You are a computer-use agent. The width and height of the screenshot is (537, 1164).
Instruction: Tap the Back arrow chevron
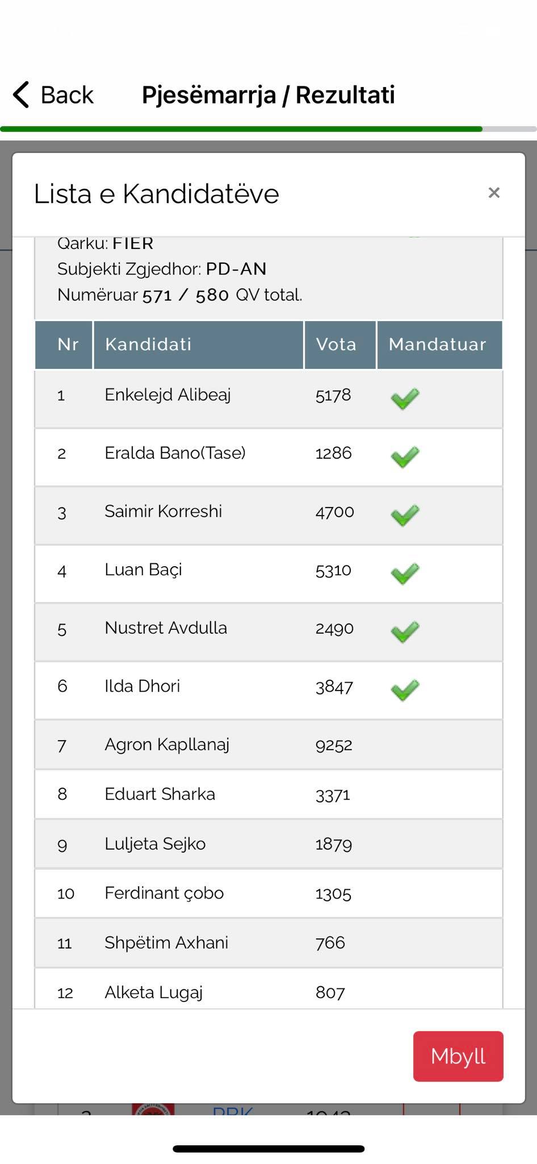(x=22, y=94)
